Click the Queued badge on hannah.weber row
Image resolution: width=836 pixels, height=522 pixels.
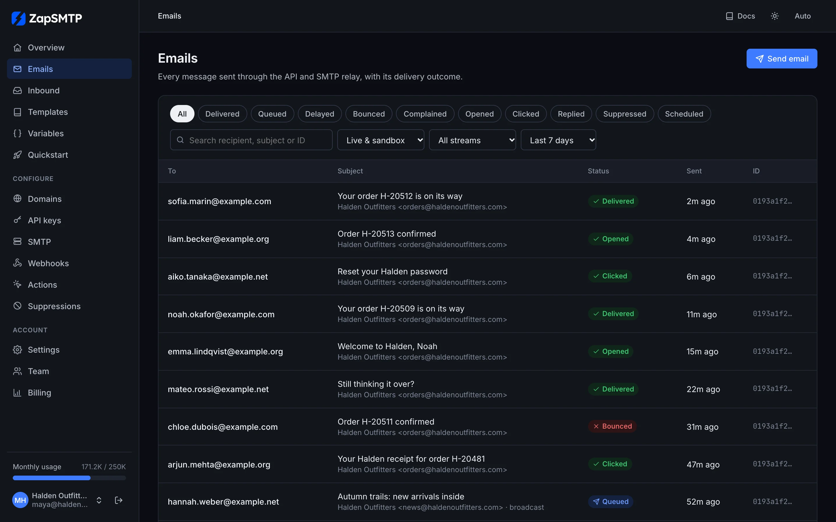(610, 502)
